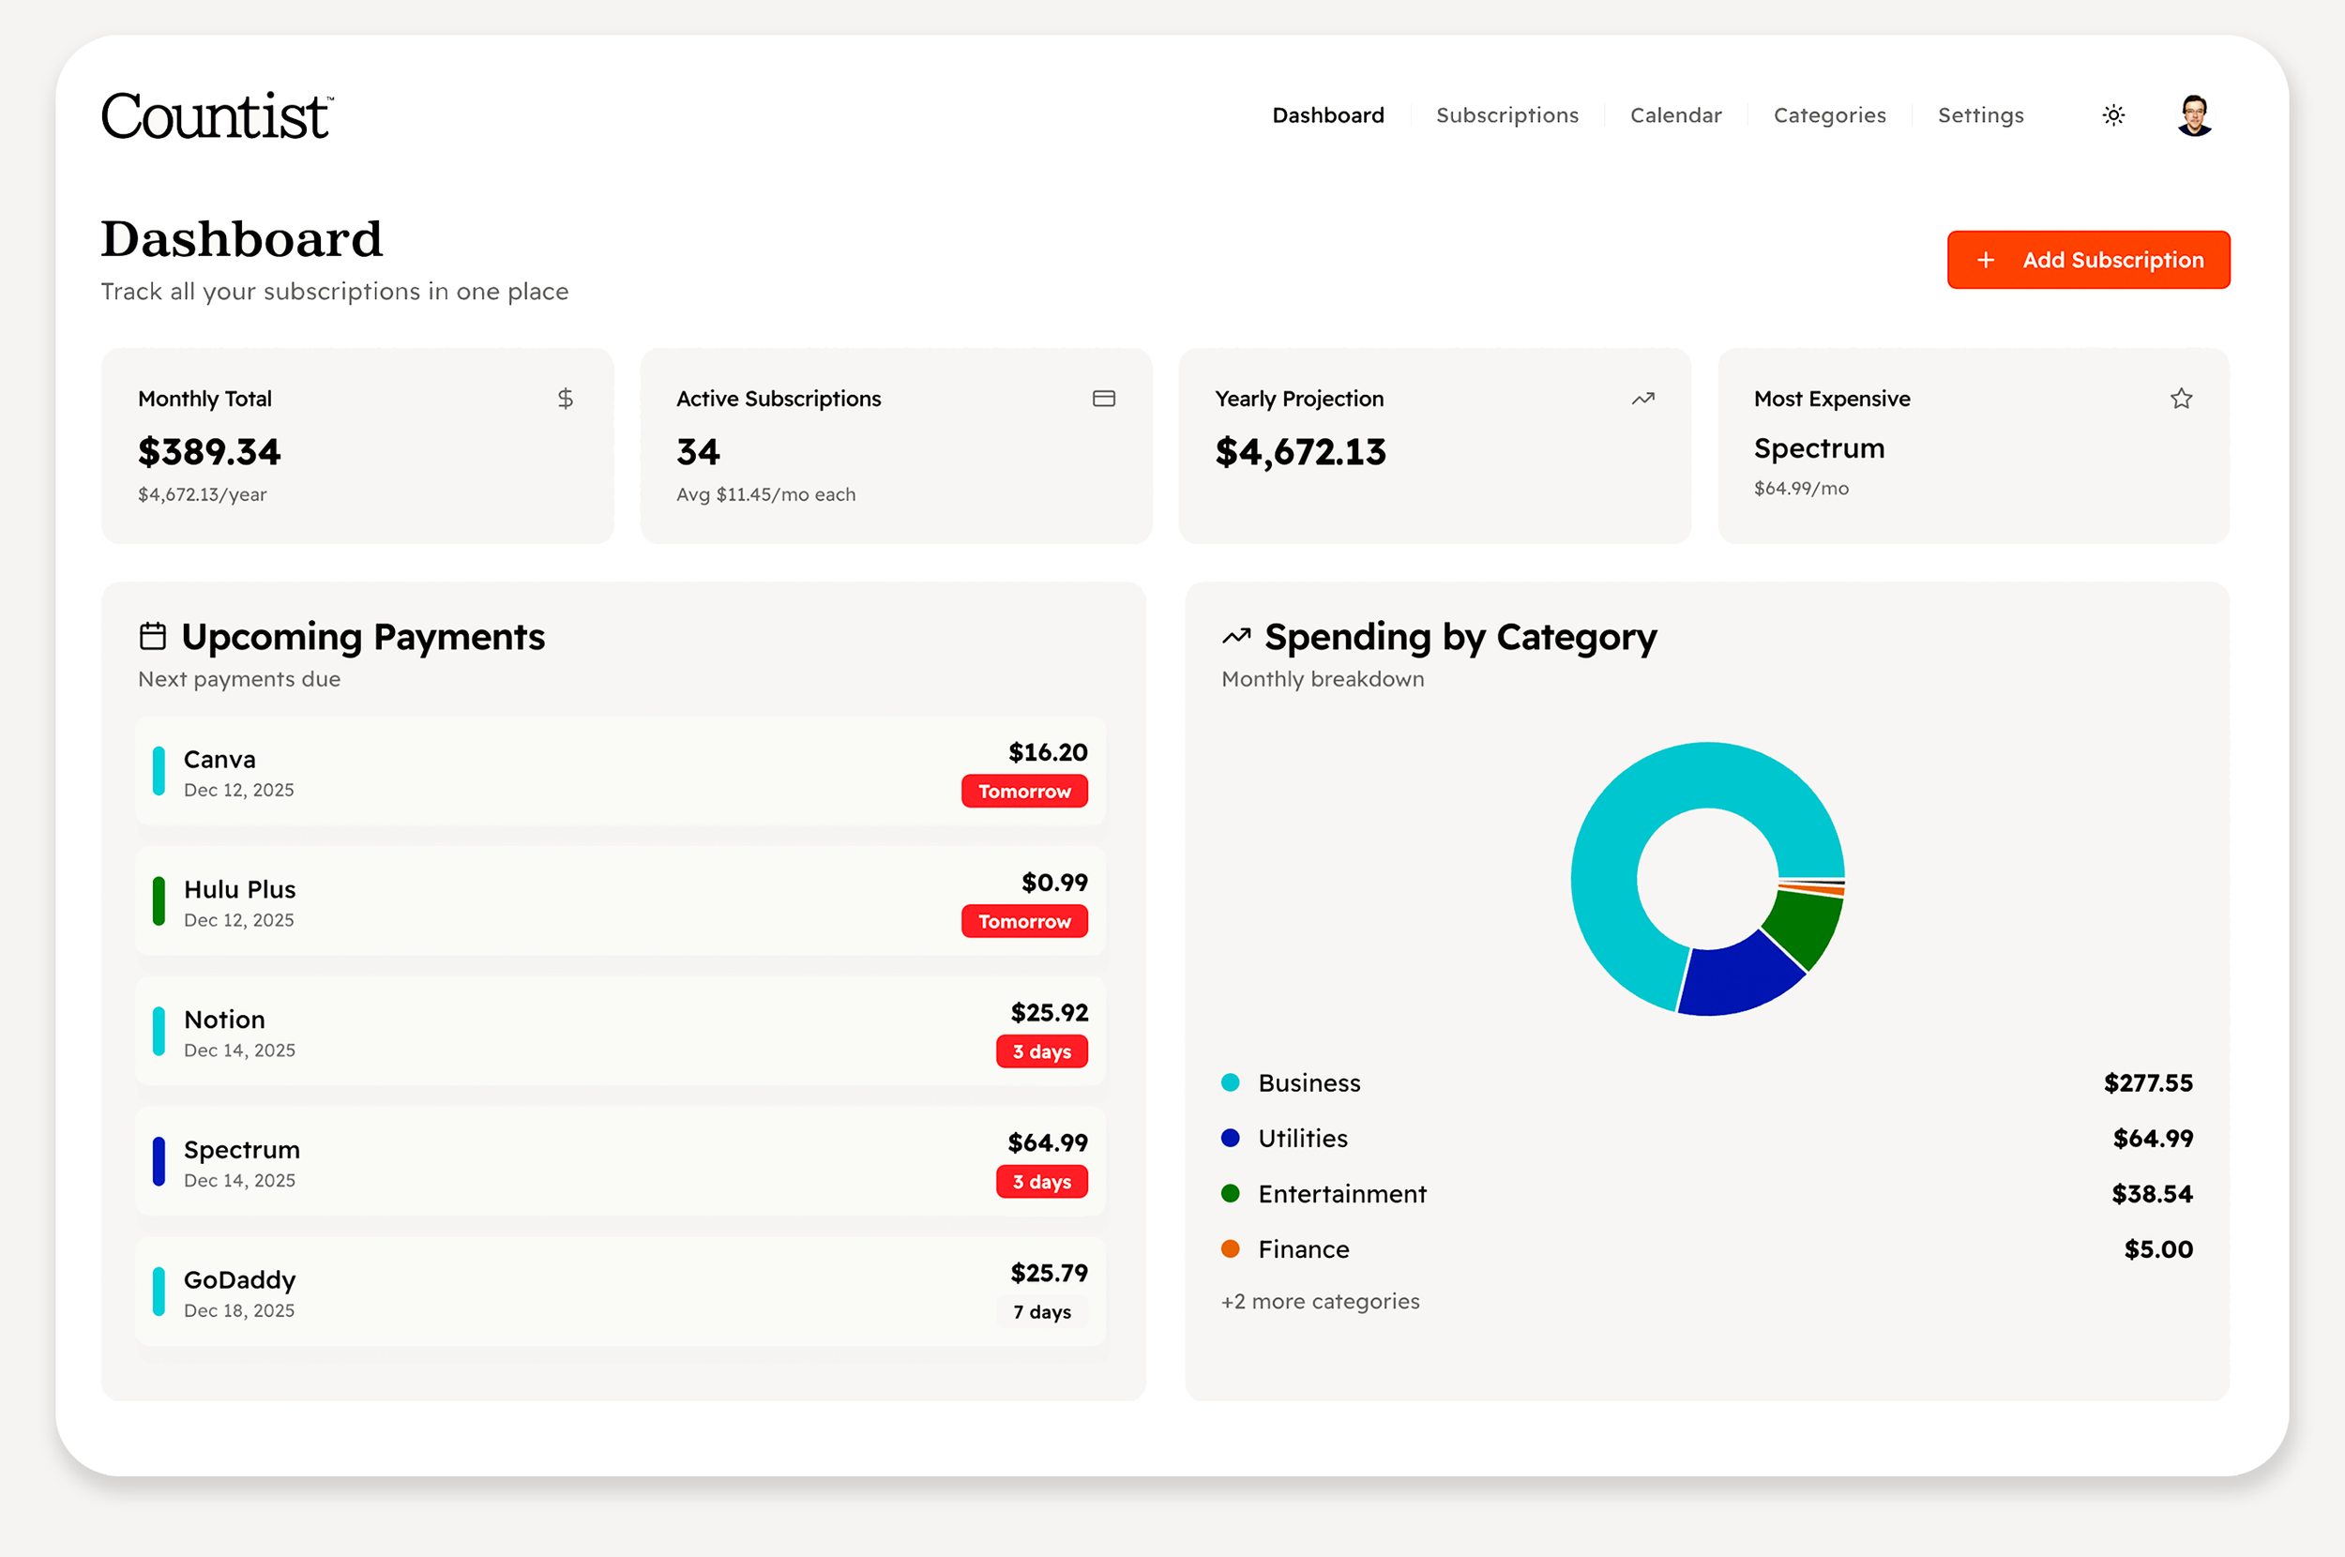
Task: Switch to the Calendar tab
Action: pyautogui.click(x=1675, y=114)
